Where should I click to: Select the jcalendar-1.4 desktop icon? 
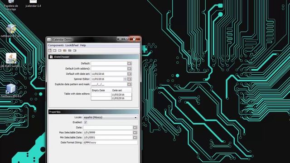click(33, 4)
